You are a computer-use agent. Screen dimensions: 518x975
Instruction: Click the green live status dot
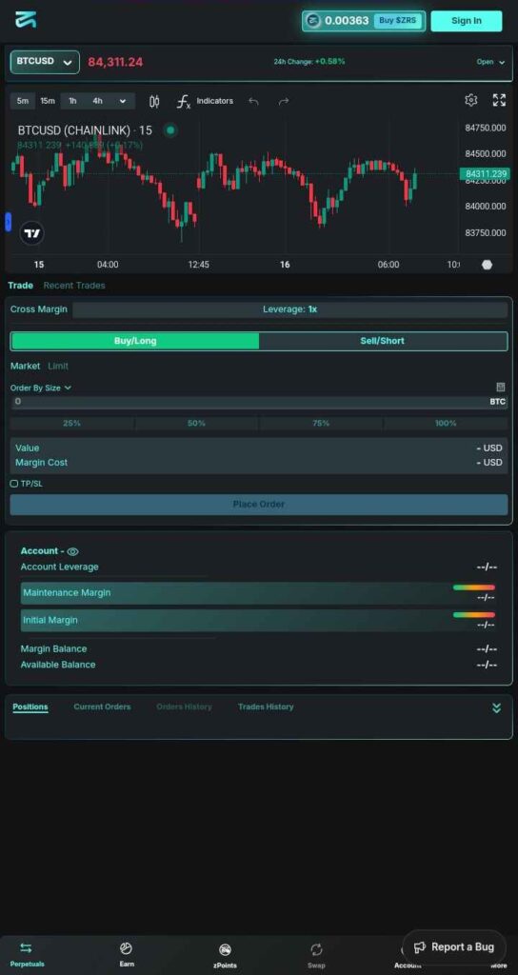tap(170, 129)
